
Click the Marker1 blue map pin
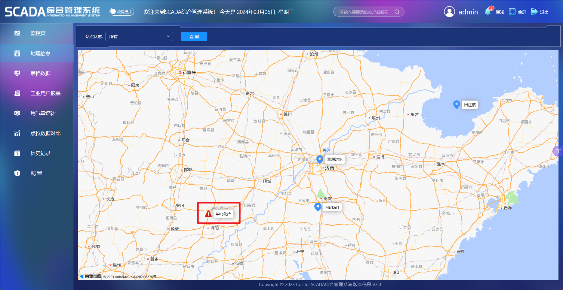point(318,207)
